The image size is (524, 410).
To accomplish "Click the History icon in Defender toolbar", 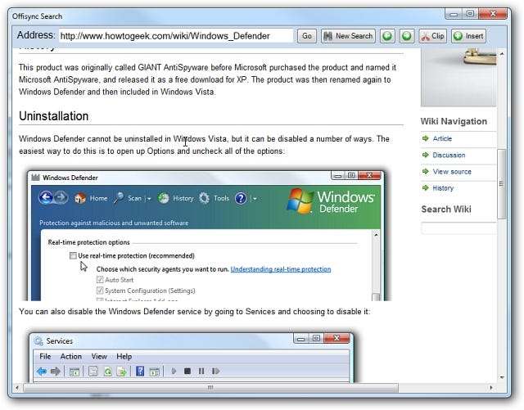I will (x=164, y=199).
